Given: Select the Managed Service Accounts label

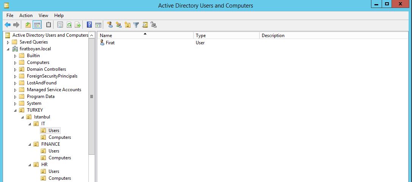Looking at the screenshot, I should [x=54, y=90].
